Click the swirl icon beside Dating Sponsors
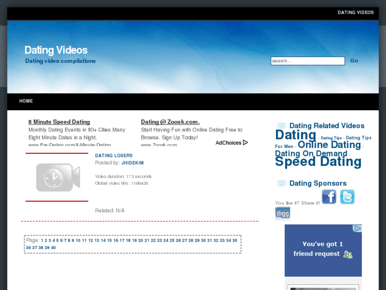The image size is (386, 290). tap(281, 183)
